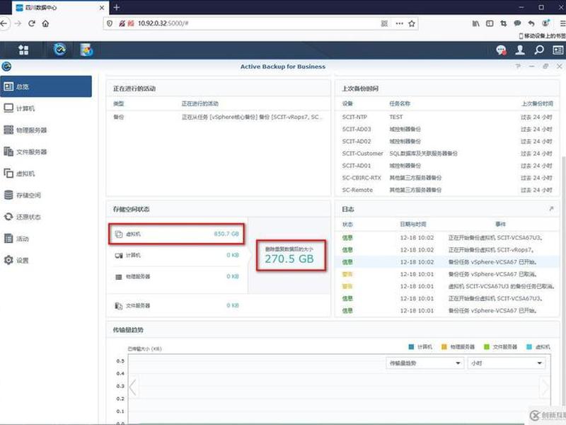
Task: Click highlighted log vSphere-VCSA67 已开始 10:02
Action: [x=447, y=262]
